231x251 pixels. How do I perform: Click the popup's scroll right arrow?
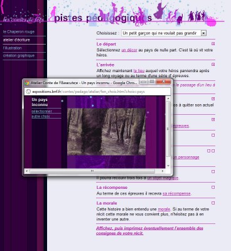pos(163,171)
